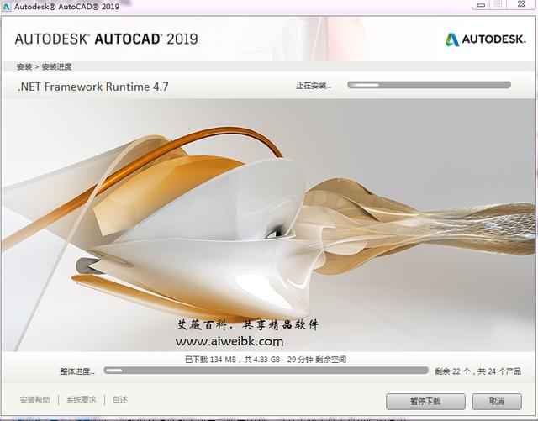This screenshot has height=421, width=538.
Task: Click the 剩余 22 个 products remaining text
Action: 477,371
